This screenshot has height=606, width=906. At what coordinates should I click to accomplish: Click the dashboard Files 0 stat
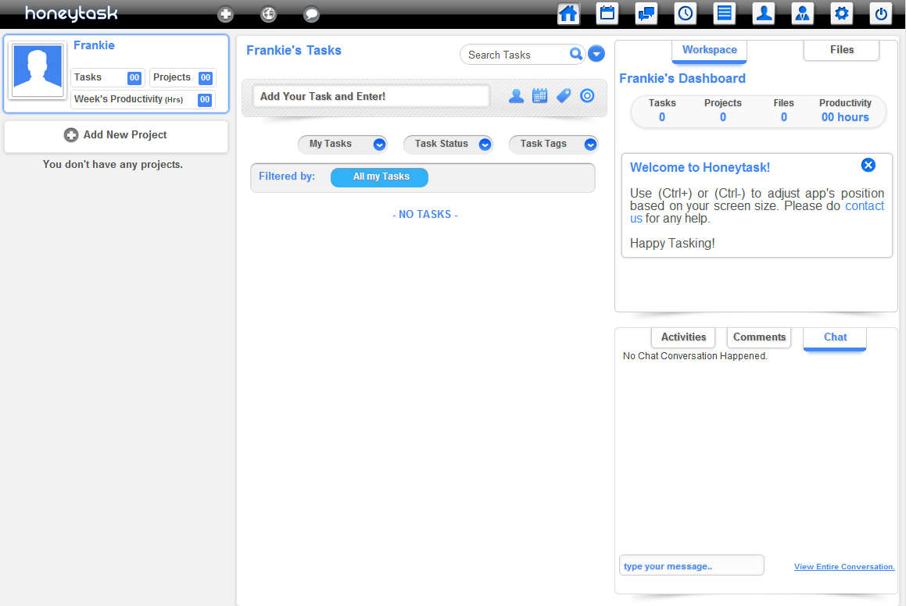(x=783, y=110)
